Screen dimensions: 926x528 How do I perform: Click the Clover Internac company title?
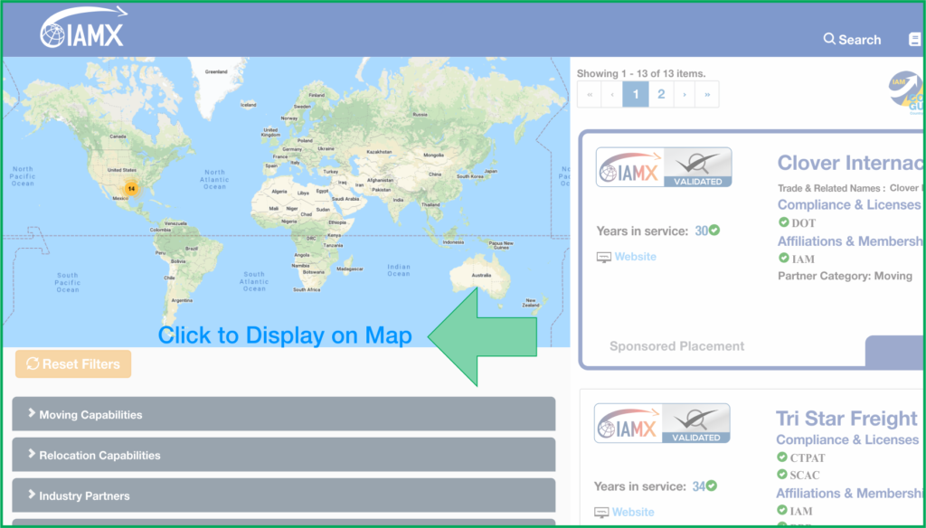pyautogui.click(x=850, y=163)
